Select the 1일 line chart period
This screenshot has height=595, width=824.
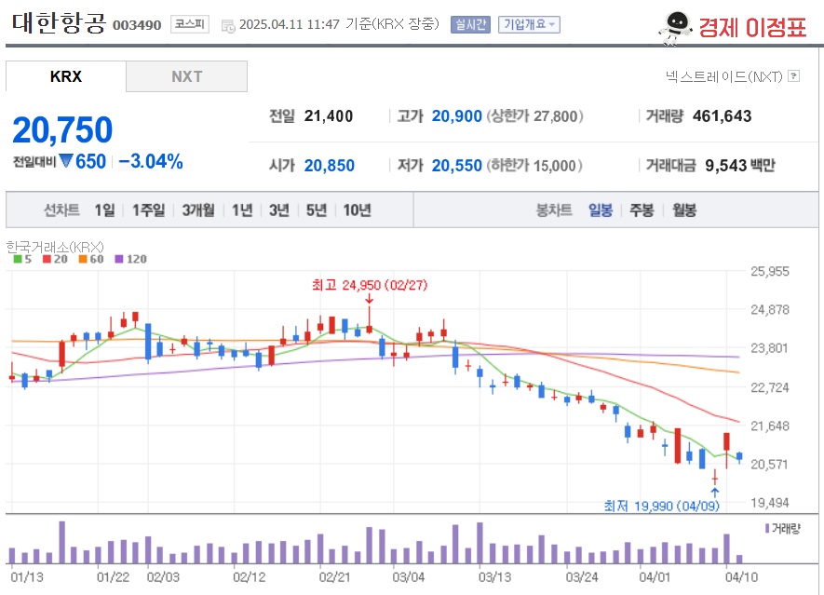click(104, 210)
